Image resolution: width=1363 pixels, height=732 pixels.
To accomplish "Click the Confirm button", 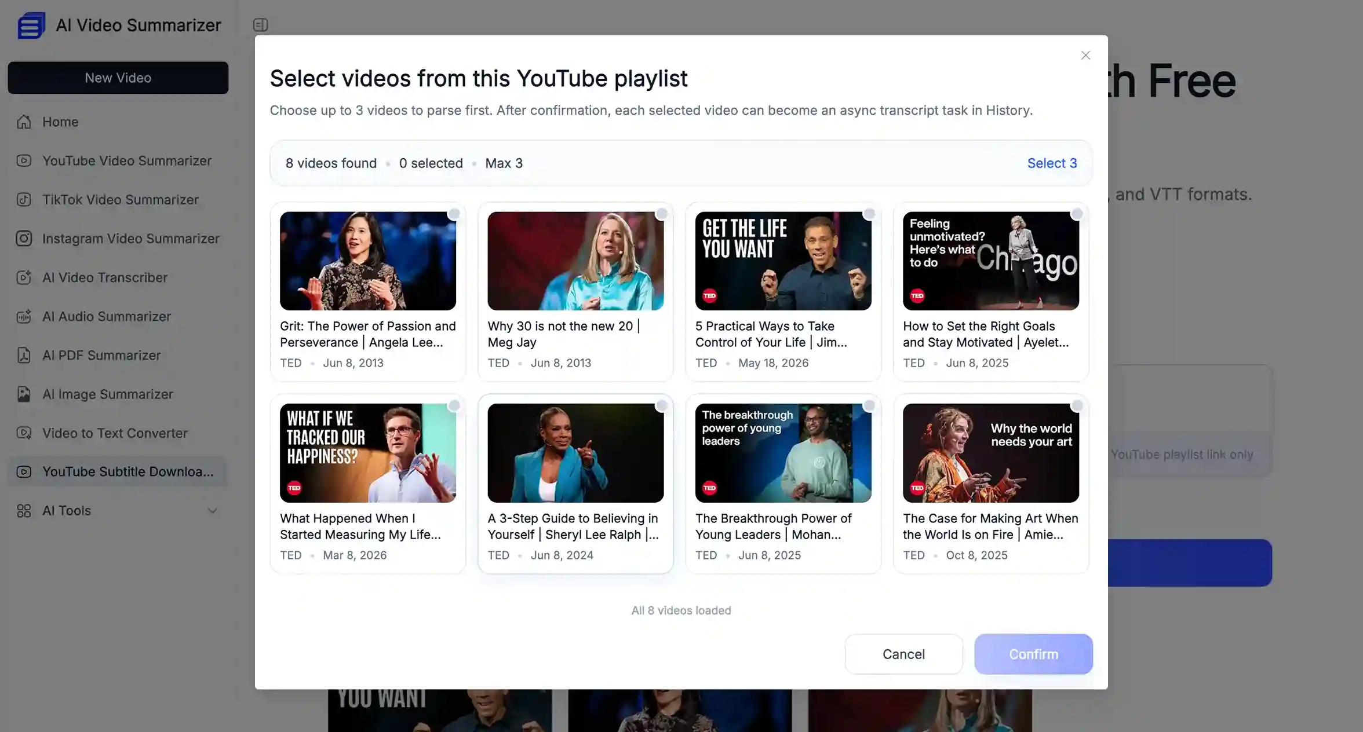I will coord(1033,654).
